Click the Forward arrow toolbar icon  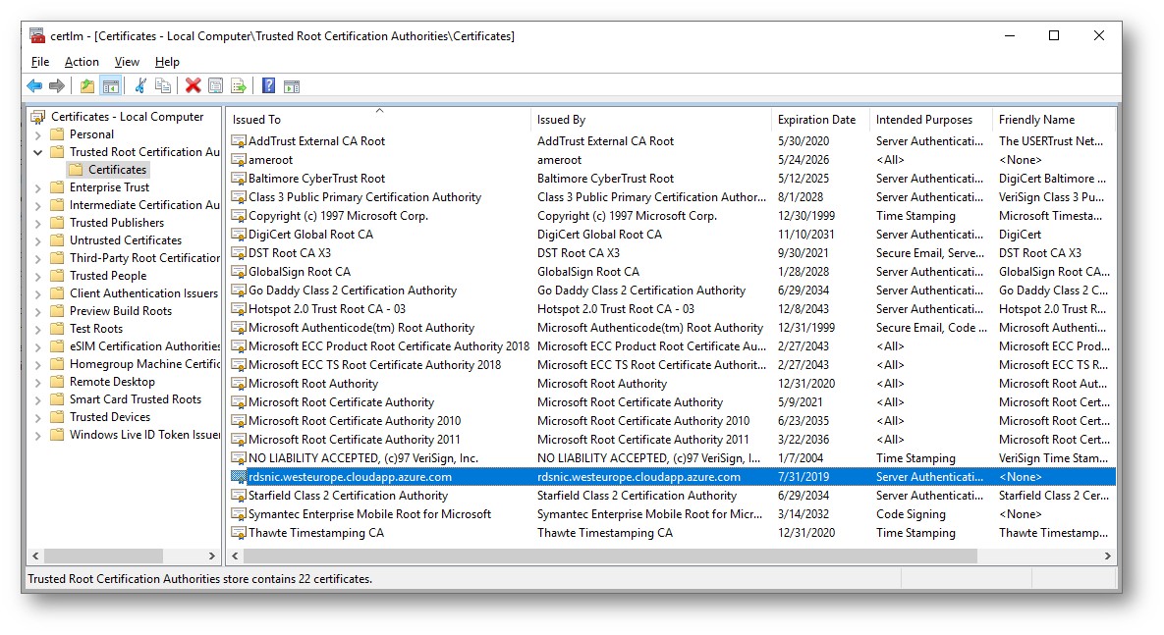(x=56, y=86)
